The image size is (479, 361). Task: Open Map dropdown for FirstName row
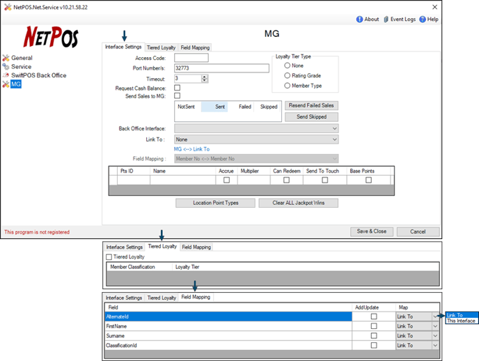[435, 326]
